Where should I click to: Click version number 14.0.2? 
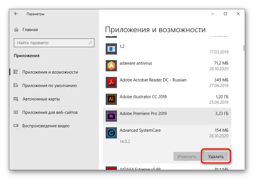[125, 142]
